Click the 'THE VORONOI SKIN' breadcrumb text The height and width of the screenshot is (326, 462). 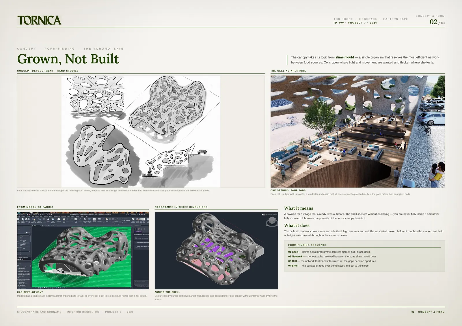click(103, 49)
